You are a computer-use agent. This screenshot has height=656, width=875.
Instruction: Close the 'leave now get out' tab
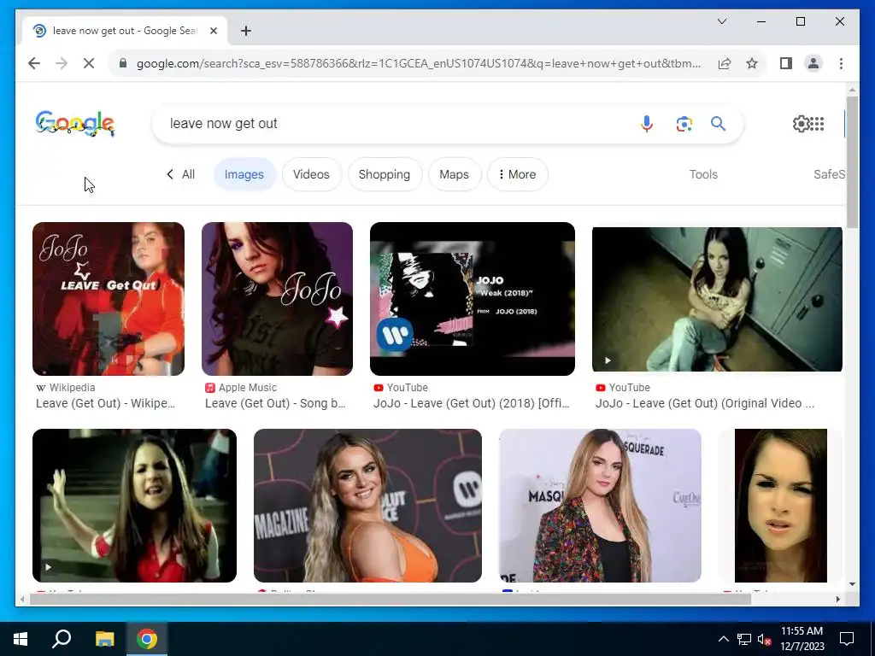pyautogui.click(x=213, y=31)
